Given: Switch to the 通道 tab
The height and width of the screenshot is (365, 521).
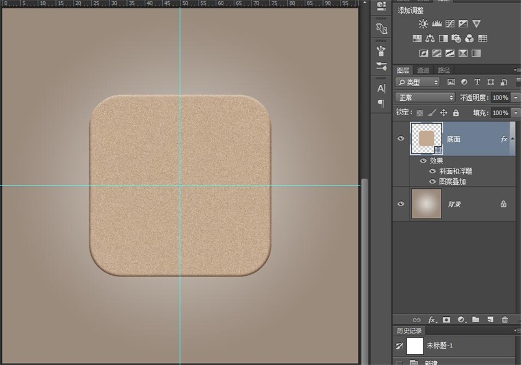Looking at the screenshot, I should point(423,70).
